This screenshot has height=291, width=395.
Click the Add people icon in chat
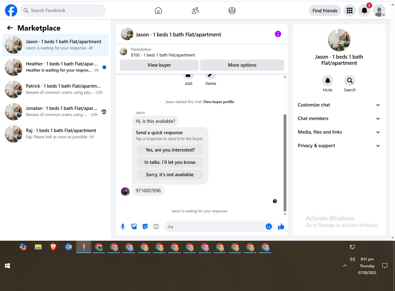coord(189,76)
